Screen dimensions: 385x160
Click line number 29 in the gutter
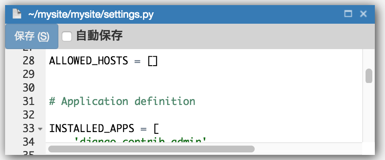point(29,74)
